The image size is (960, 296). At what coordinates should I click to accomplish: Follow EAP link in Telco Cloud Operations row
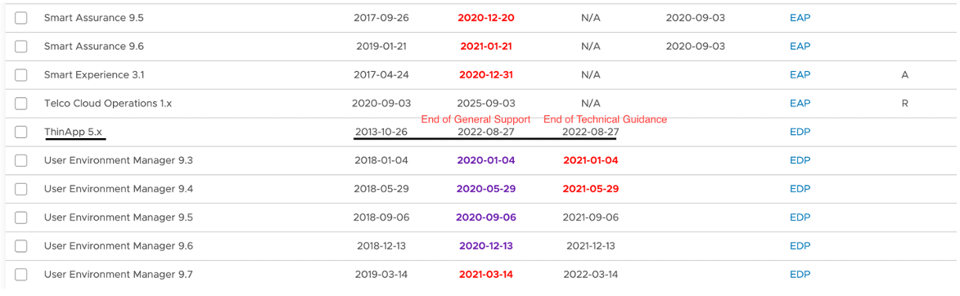coord(800,103)
